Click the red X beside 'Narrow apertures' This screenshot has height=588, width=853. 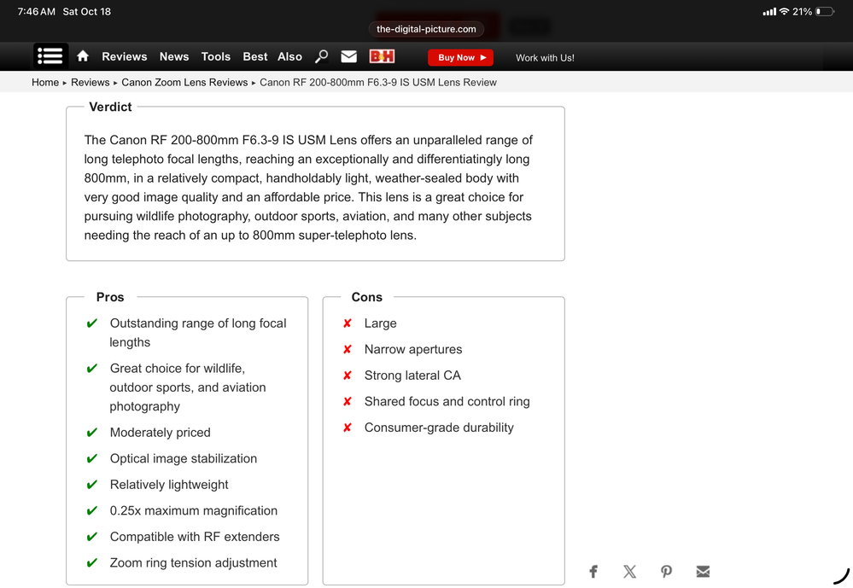[x=347, y=349]
